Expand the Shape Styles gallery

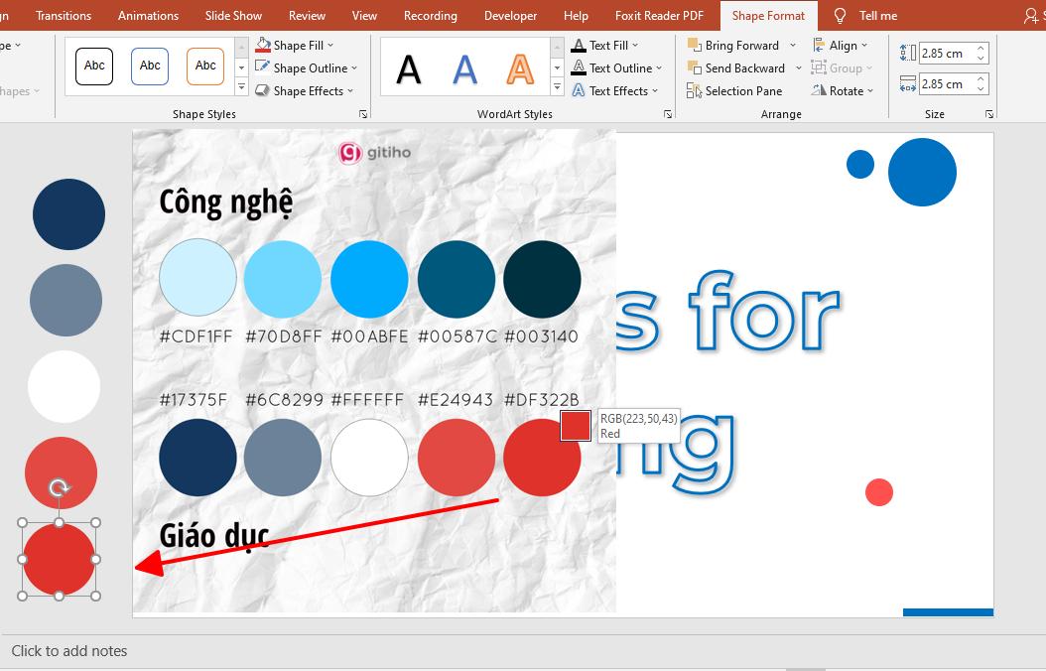[x=241, y=87]
